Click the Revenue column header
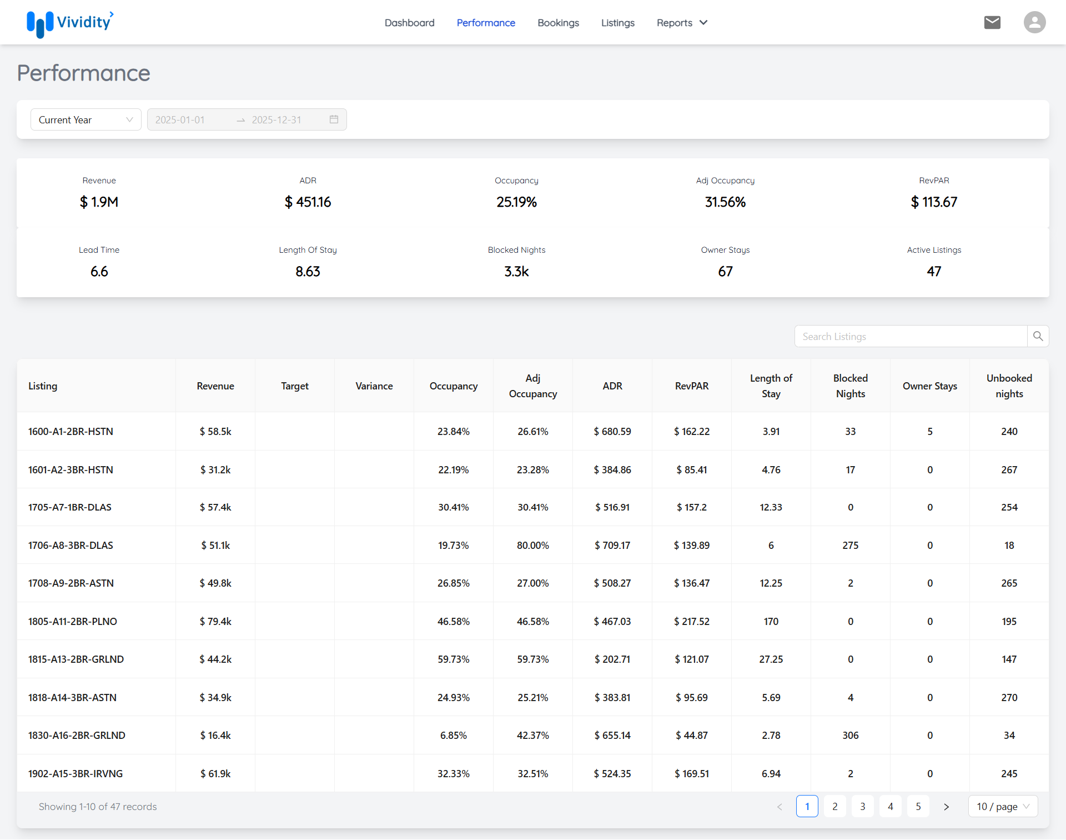The image size is (1066, 840). click(x=215, y=386)
